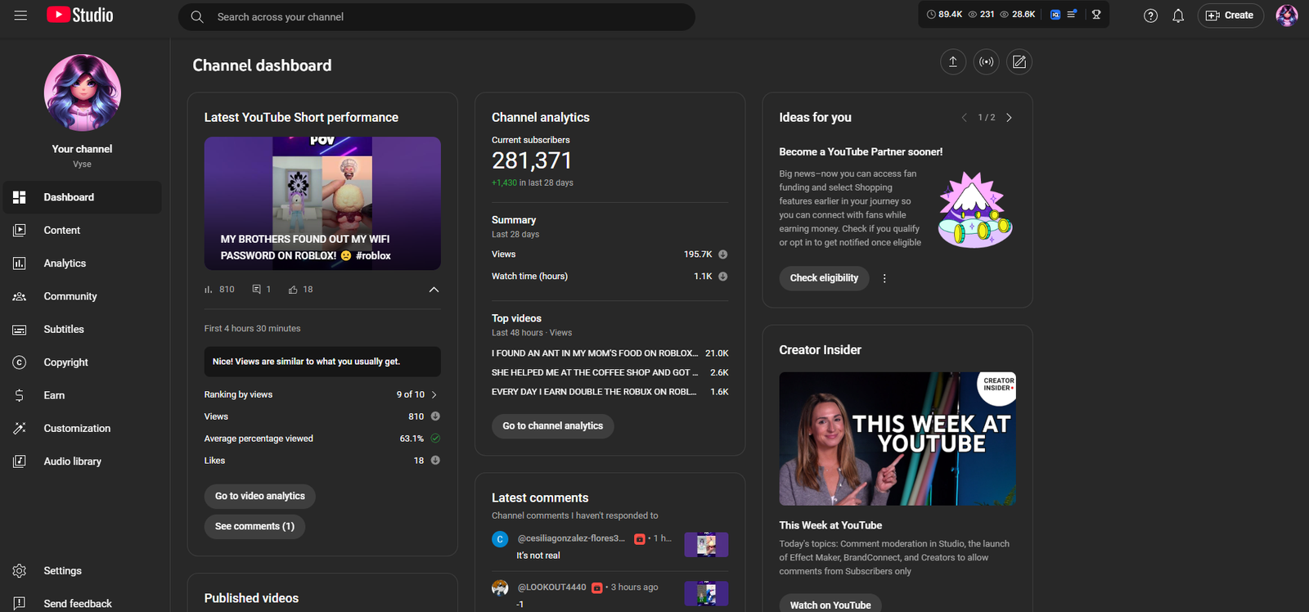Click the go live icon
1309x612 pixels.
tap(986, 62)
